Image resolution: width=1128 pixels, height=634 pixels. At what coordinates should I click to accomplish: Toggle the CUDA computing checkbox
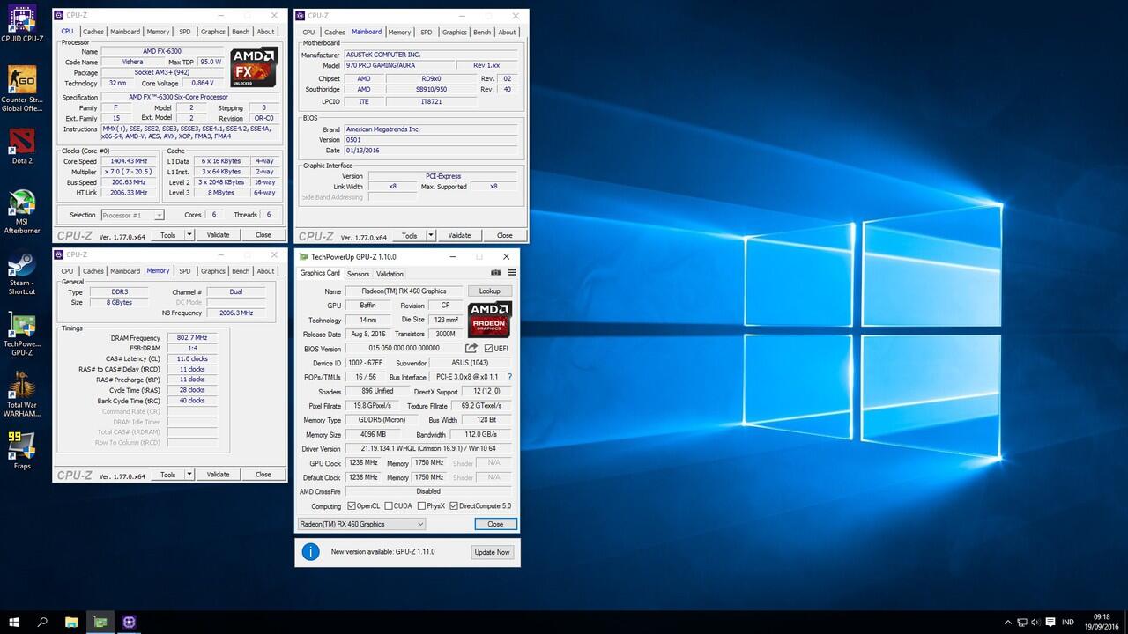click(x=389, y=506)
